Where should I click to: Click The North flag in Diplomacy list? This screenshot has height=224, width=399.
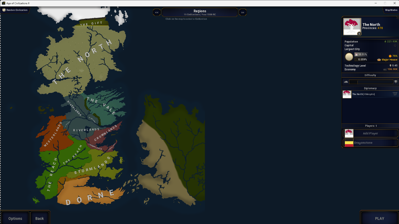[347, 94]
